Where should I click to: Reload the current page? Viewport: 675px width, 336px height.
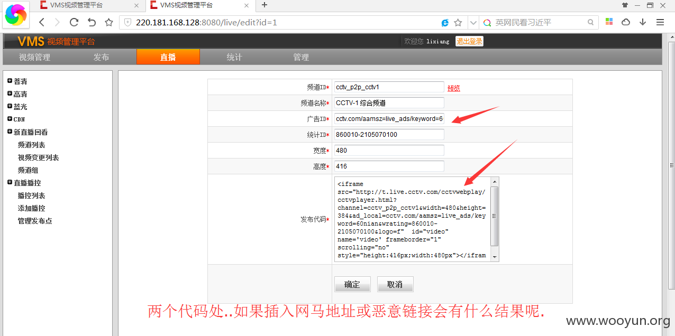74,22
